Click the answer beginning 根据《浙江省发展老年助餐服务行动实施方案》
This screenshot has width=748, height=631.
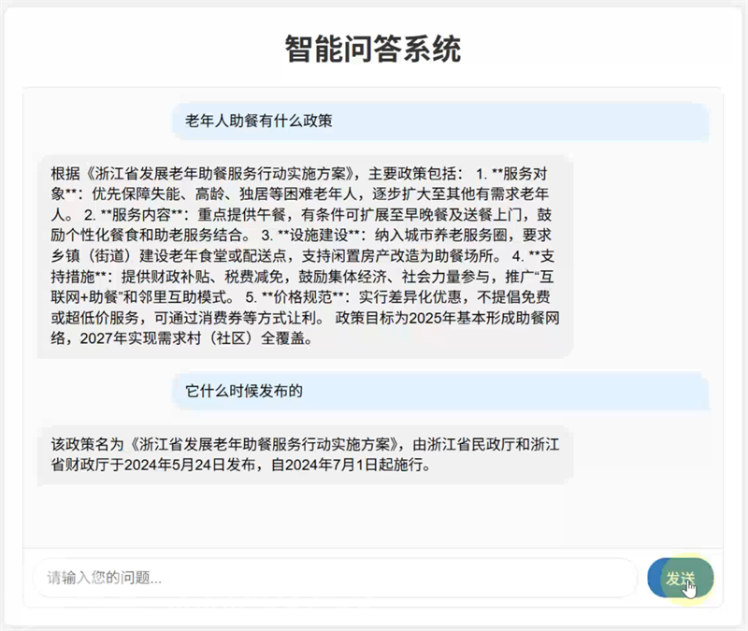point(306,256)
